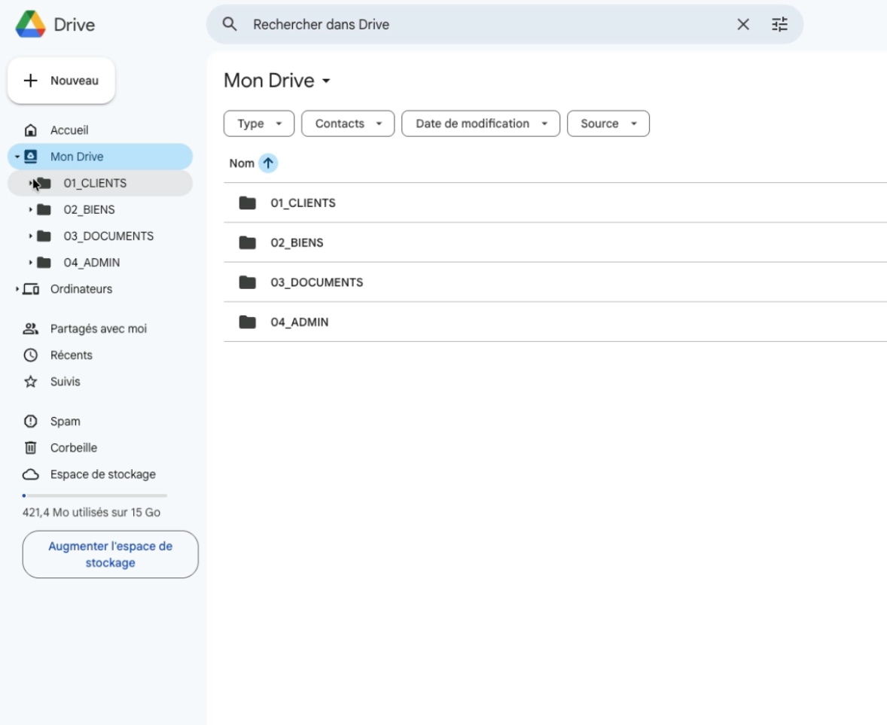This screenshot has height=725, width=887.
Task: Select Accueil in the sidebar
Action: (69, 130)
